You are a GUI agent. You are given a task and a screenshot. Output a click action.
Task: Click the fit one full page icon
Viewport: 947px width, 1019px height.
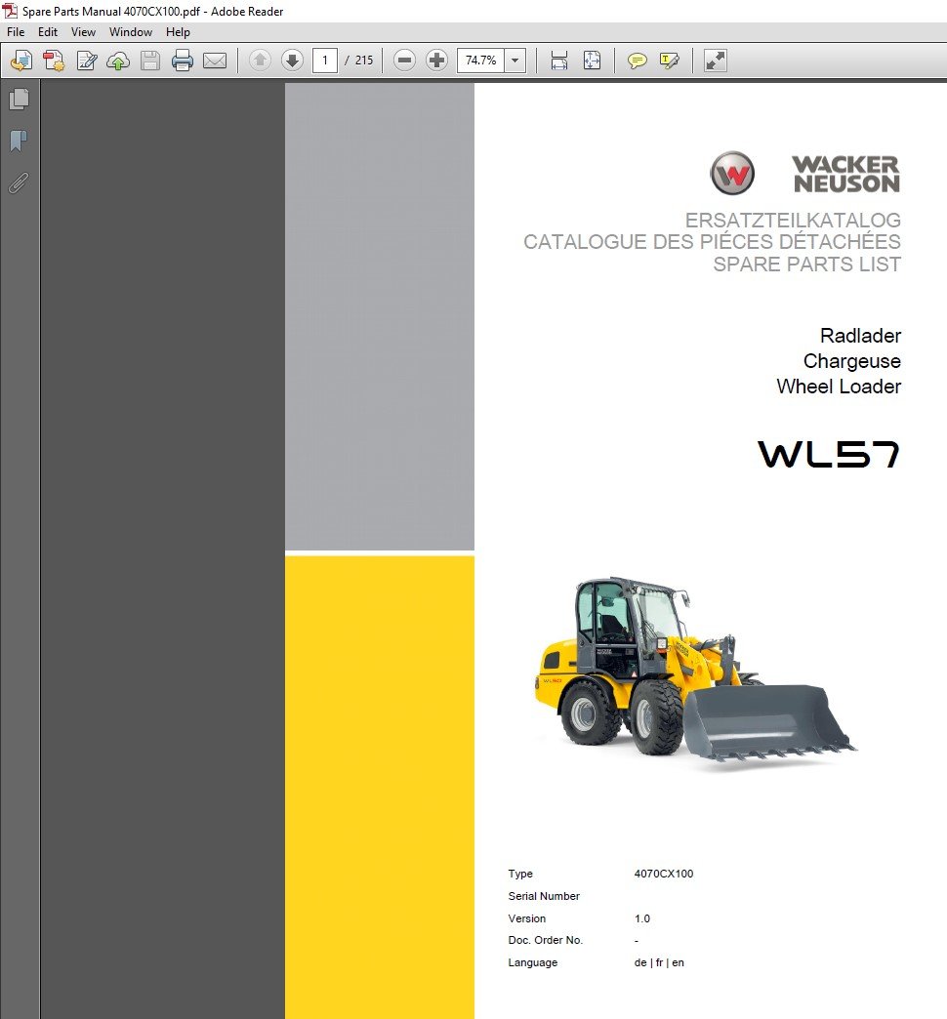click(x=593, y=61)
